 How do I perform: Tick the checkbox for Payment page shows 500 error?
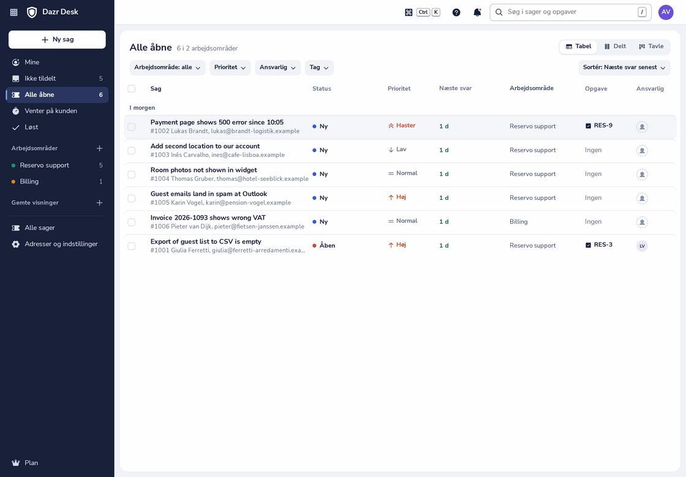131,127
